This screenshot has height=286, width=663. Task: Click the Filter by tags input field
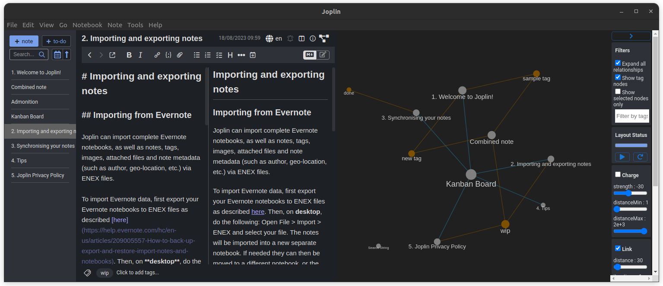(x=631, y=116)
